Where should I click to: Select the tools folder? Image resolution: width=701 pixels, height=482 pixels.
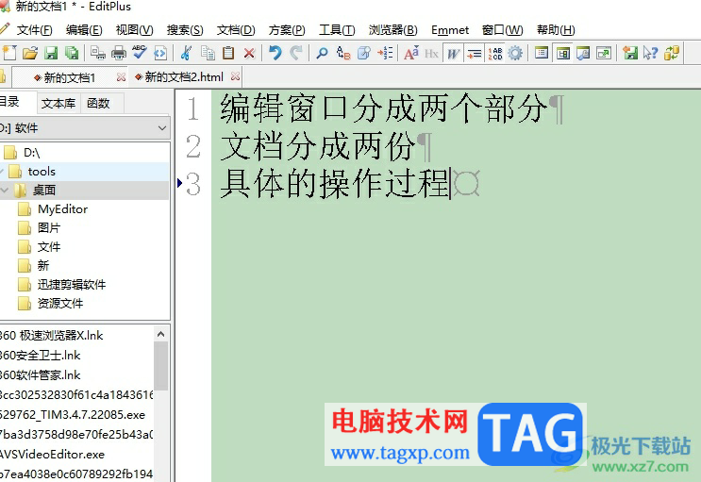point(42,172)
